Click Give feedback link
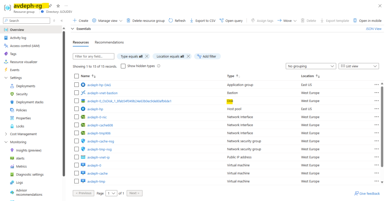This screenshot has height=201, width=386. click(367, 193)
